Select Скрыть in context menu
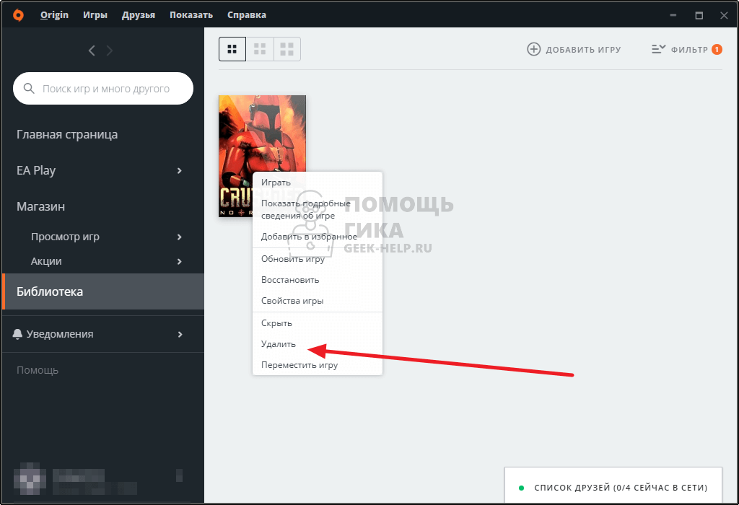739x505 pixels. pyautogui.click(x=318, y=323)
